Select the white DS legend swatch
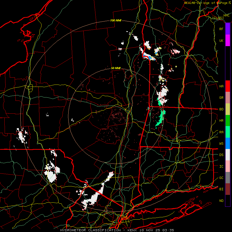Image resolution: width=232 pixels, height=232 pixels. pyautogui.click(x=228, y=155)
